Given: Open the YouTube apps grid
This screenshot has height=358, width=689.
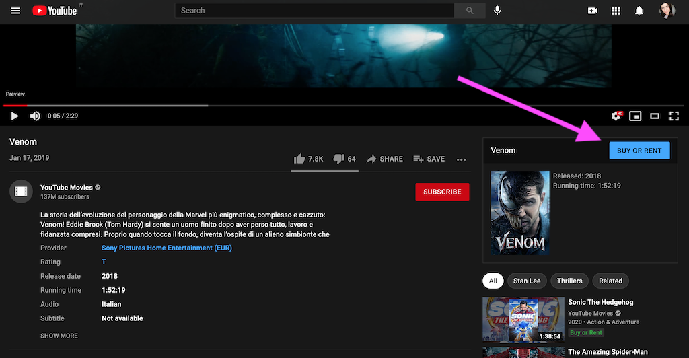Looking at the screenshot, I should tap(616, 11).
